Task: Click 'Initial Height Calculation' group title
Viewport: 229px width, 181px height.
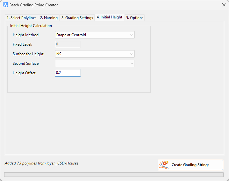Action: [31, 26]
